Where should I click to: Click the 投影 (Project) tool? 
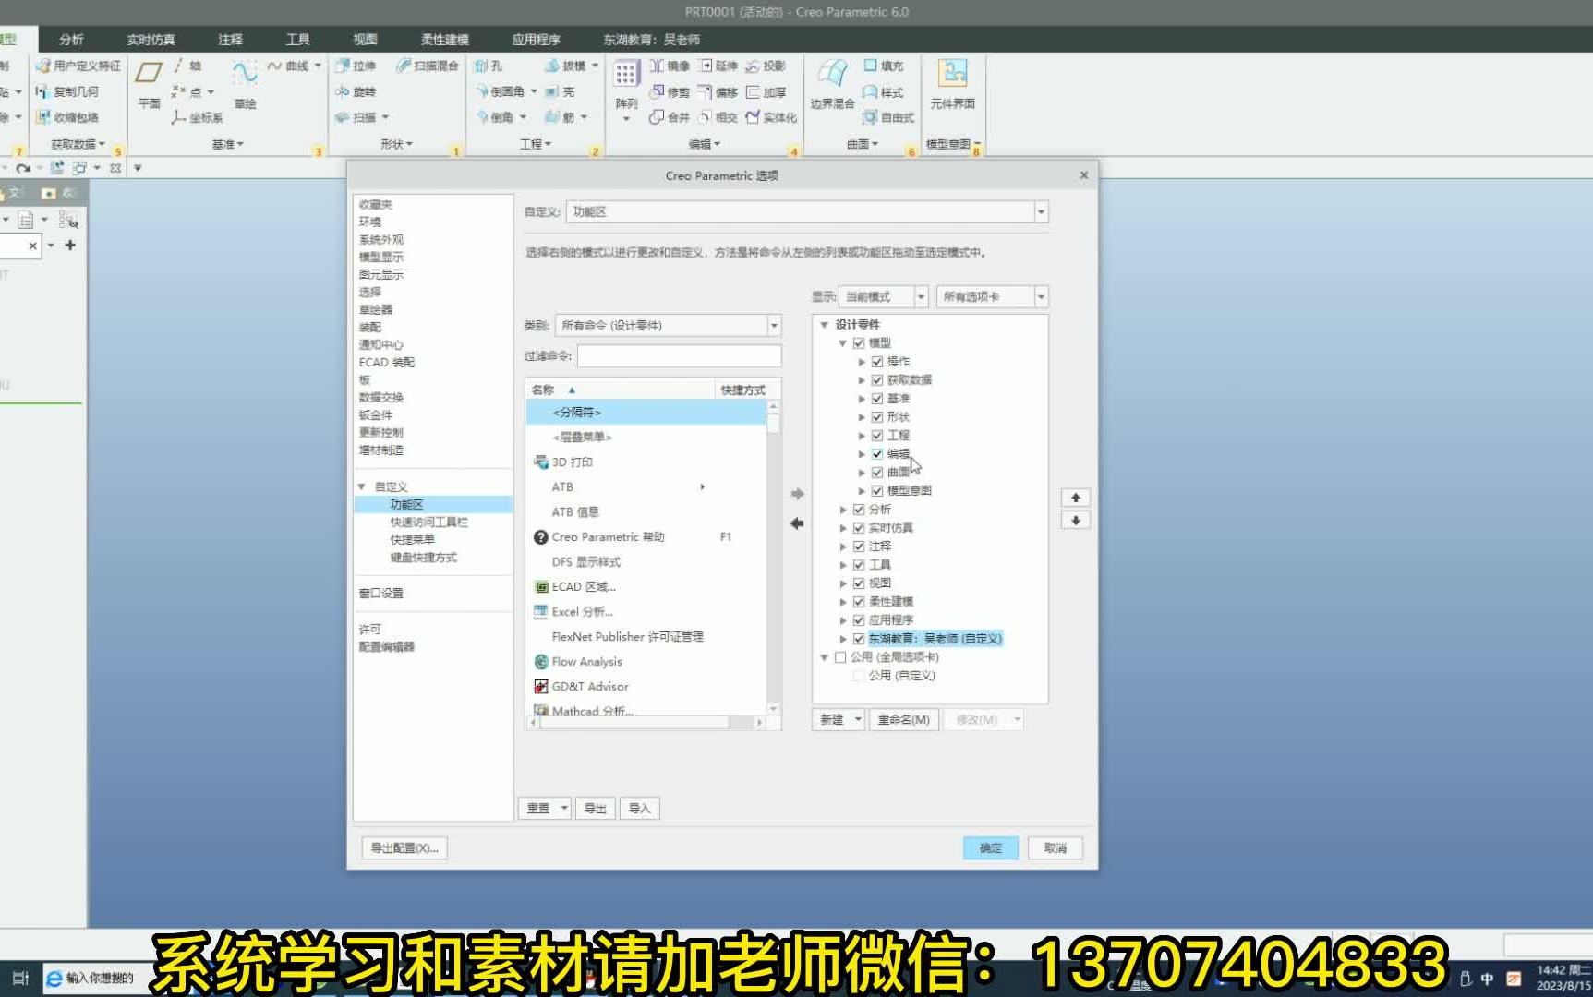(766, 66)
